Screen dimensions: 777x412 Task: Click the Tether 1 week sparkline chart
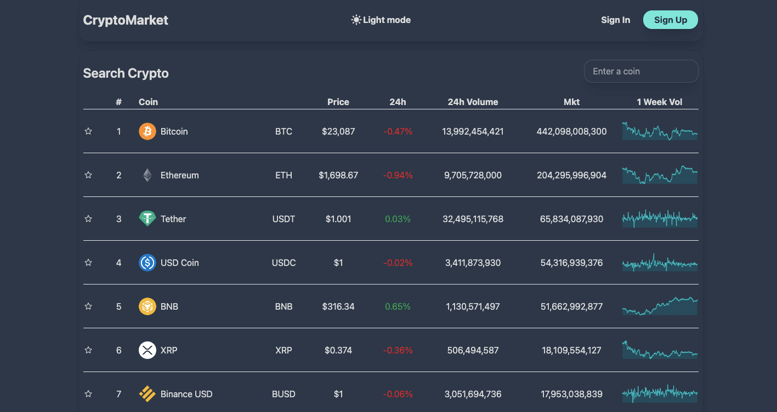pyautogui.click(x=660, y=219)
